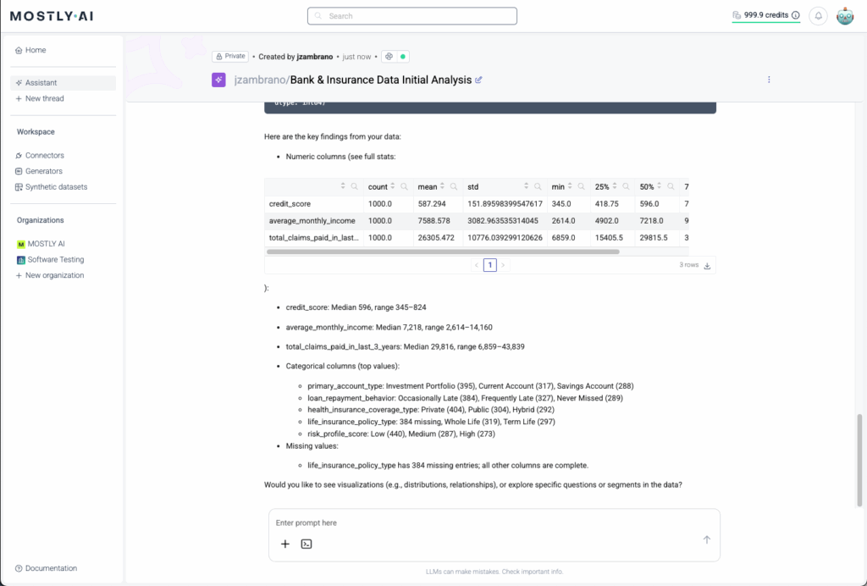Sort by the 25% column
The height and width of the screenshot is (586, 867).
tap(615, 186)
